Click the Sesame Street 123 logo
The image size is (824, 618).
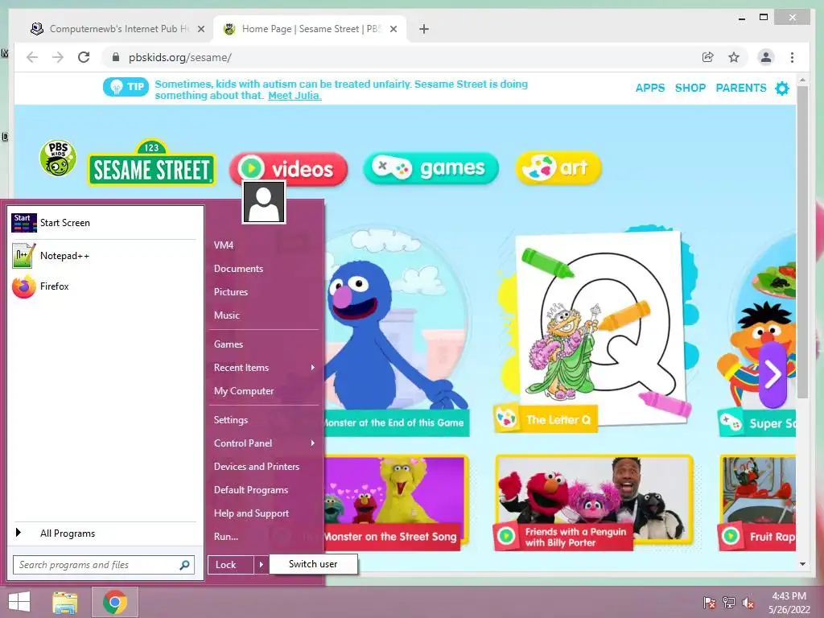[x=151, y=163]
